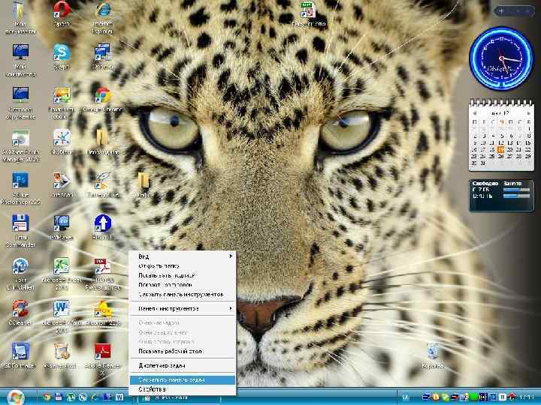
Task: Click the plus button on the sidebar gadget bar
Action: pos(501,11)
